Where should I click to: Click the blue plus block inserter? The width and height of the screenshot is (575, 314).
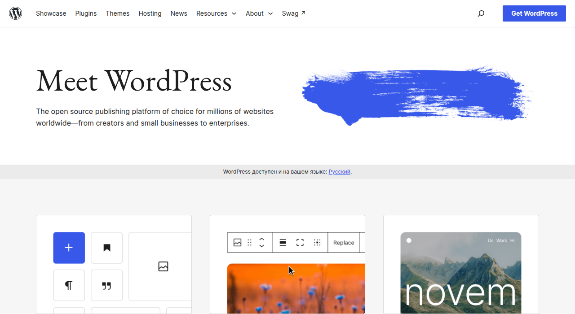coord(69,248)
